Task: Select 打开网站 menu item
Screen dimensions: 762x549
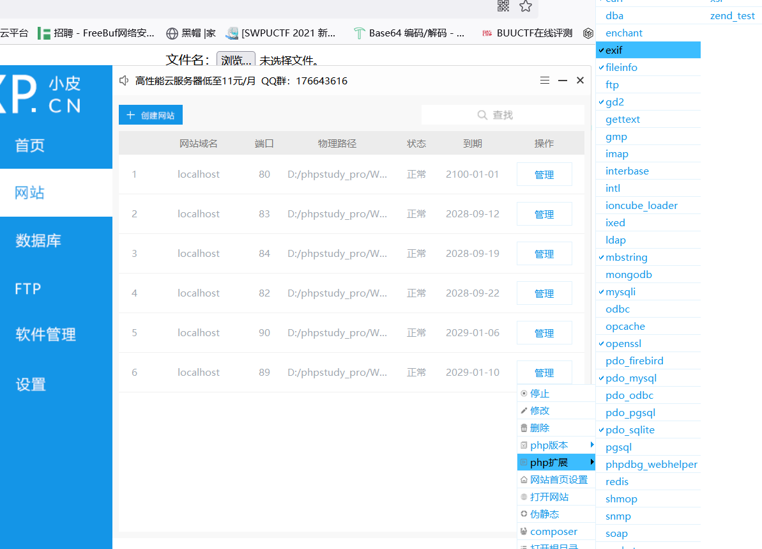Action: [x=556, y=497]
